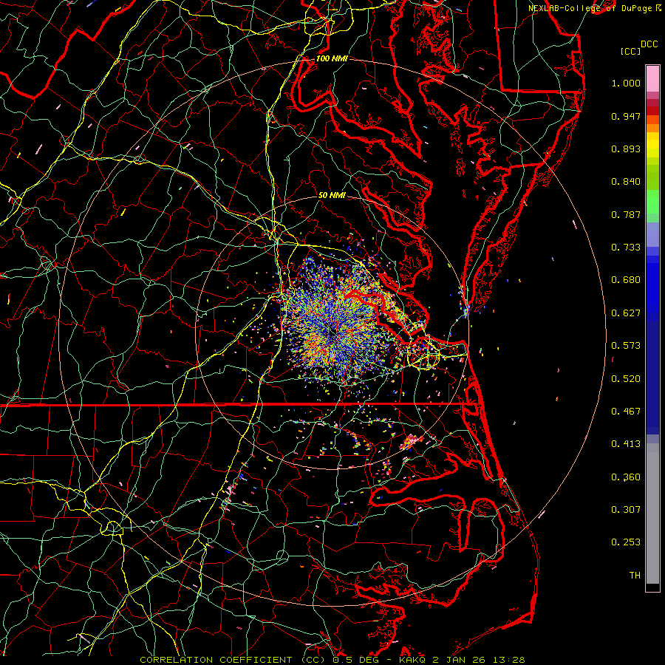Click the 1.000 value on the color scale
The image size is (665, 665).
626,83
